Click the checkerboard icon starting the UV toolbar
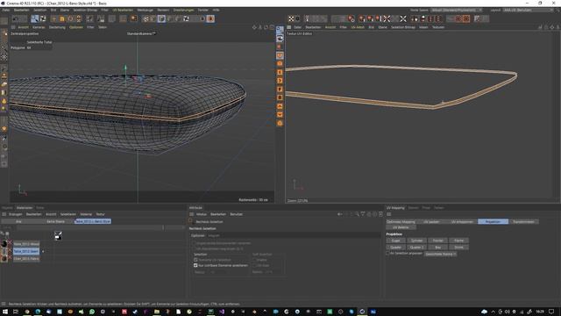Screen dimensions: 561x316 click(291, 18)
